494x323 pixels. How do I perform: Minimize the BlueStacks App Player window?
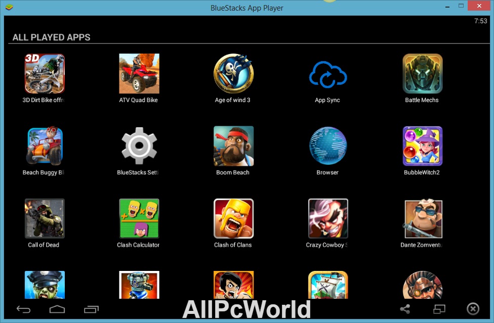pos(447,7)
